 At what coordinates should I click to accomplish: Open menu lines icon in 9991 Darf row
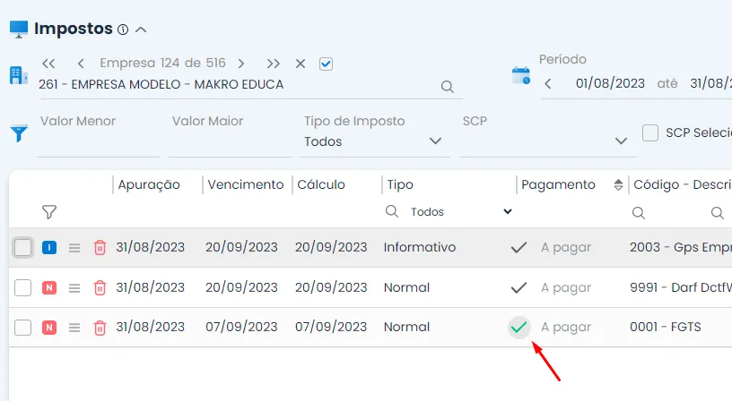pyautogui.click(x=74, y=288)
